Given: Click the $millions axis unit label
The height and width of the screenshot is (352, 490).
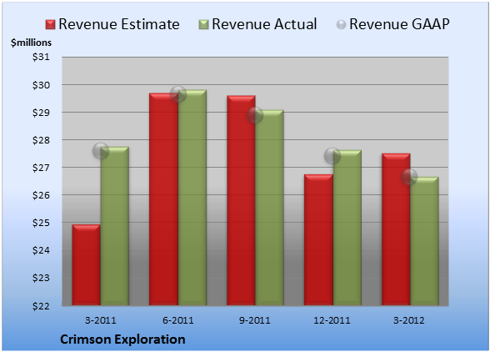Looking at the screenshot, I should pyautogui.click(x=31, y=43).
